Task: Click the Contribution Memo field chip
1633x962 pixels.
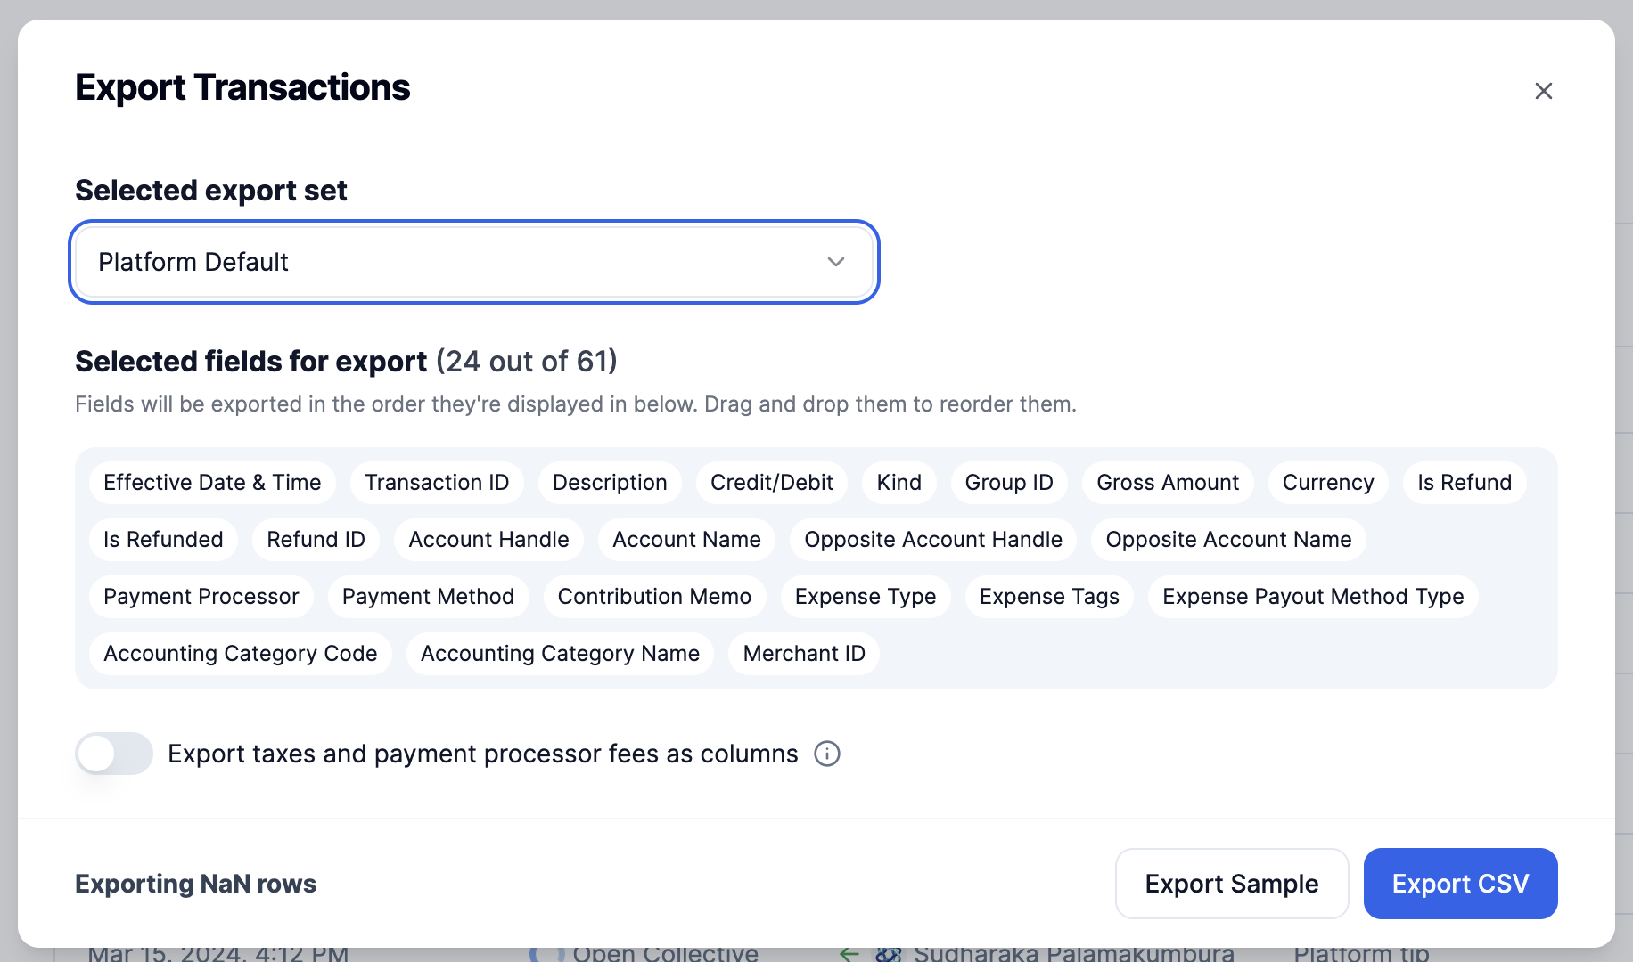Action: coord(654,597)
